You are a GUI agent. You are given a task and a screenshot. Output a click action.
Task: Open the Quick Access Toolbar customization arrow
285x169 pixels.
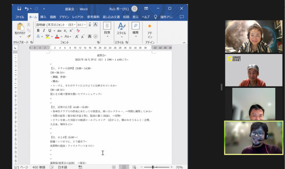pyautogui.click(x=44, y=8)
